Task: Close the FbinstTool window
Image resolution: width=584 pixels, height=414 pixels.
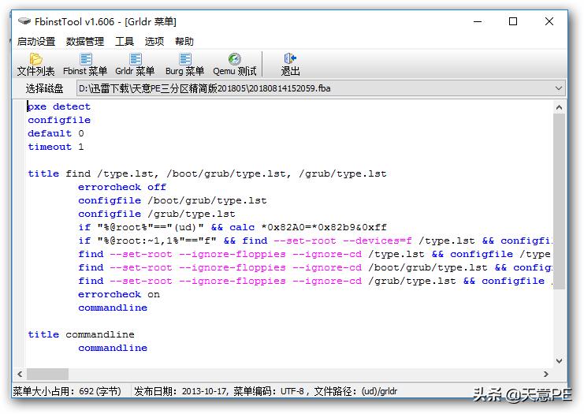Action: click(549, 21)
